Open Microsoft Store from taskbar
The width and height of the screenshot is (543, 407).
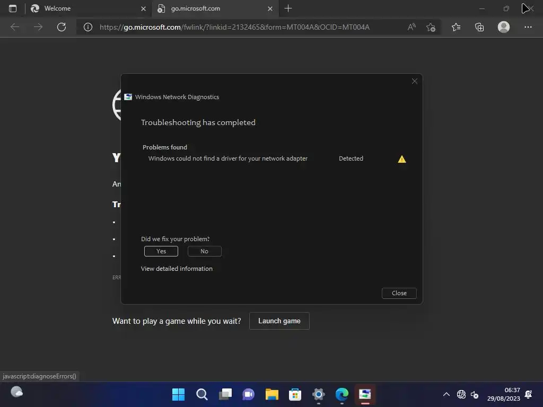[295, 394]
